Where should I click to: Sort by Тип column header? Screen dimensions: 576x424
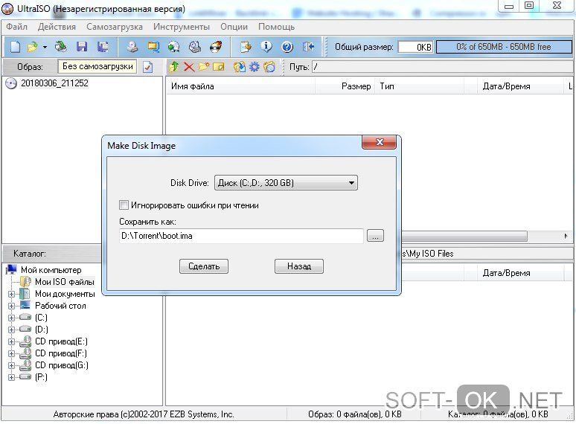coord(420,86)
